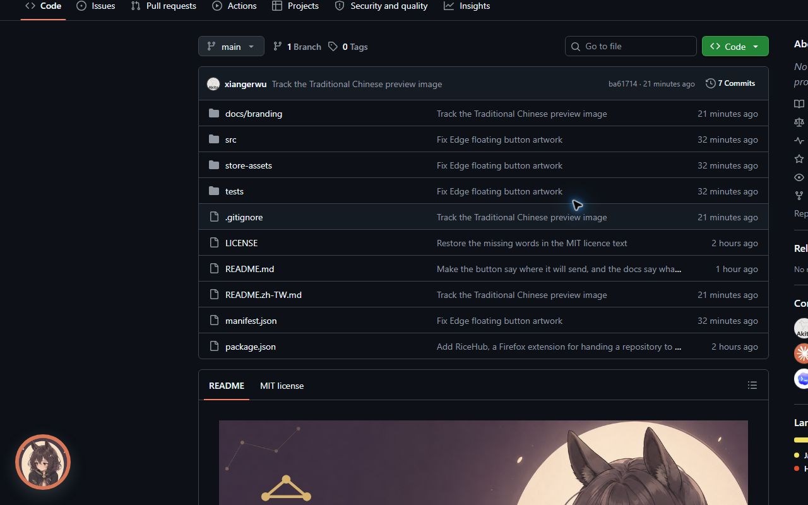This screenshot has width=808, height=505.
Task: View the Insights tab
Action: pos(467,6)
